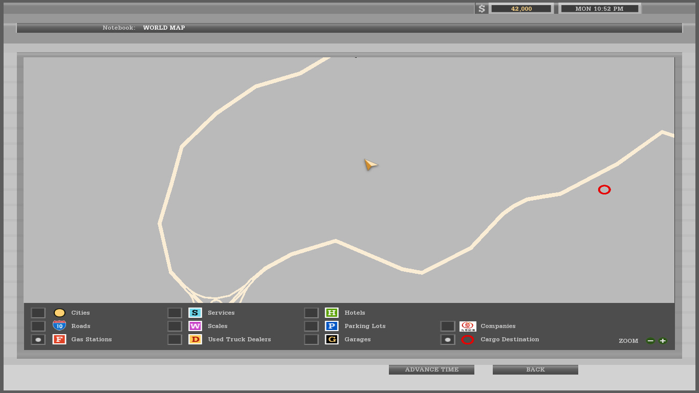Viewport: 699px width, 393px height.
Task: Click the Used Truck Dealers D icon
Action: (x=195, y=339)
